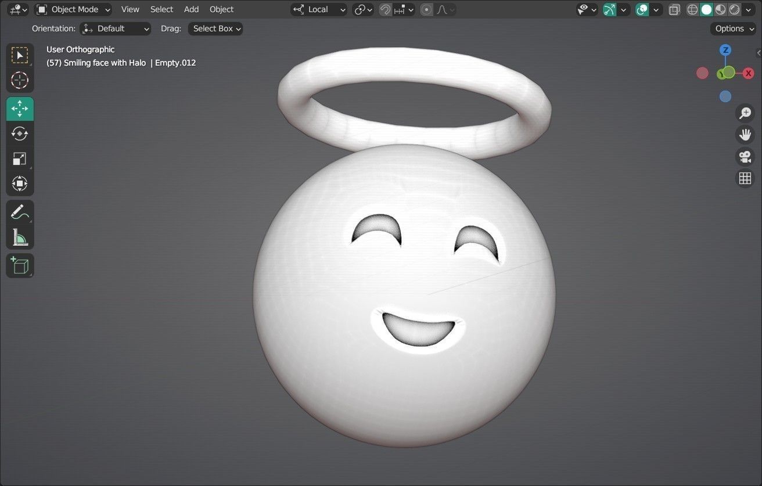Open the Add menu
The height and width of the screenshot is (486, 762).
[x=191, y=9]
